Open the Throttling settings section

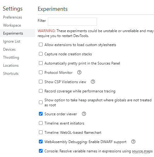(x=11, y=57)
